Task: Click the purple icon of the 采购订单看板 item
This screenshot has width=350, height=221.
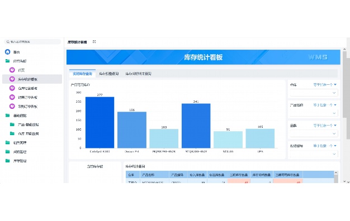Action: pos(12,106)
